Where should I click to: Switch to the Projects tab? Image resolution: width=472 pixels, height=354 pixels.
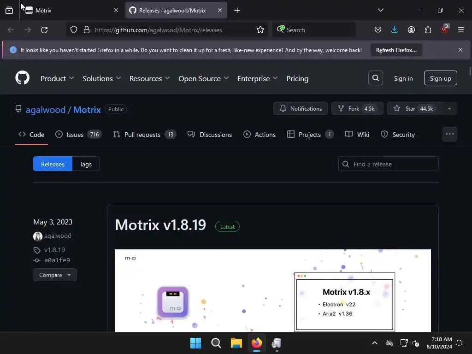coord(310,135)
